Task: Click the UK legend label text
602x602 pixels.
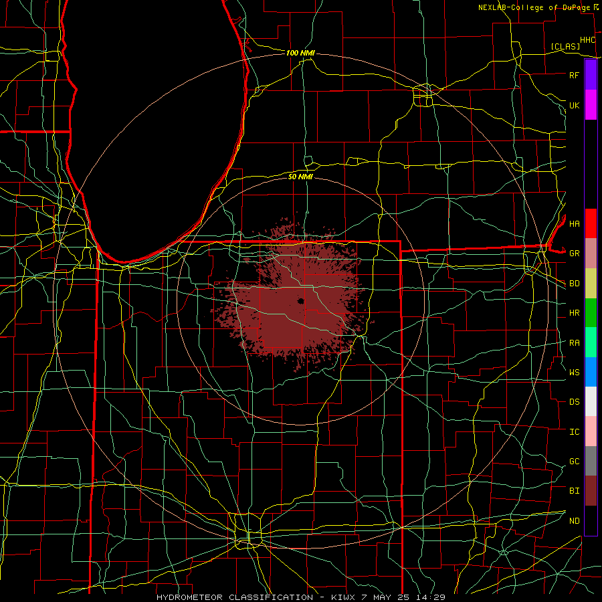Action: (575, 105)
